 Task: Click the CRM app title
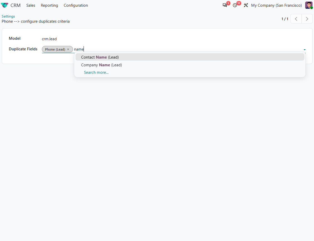15,5
